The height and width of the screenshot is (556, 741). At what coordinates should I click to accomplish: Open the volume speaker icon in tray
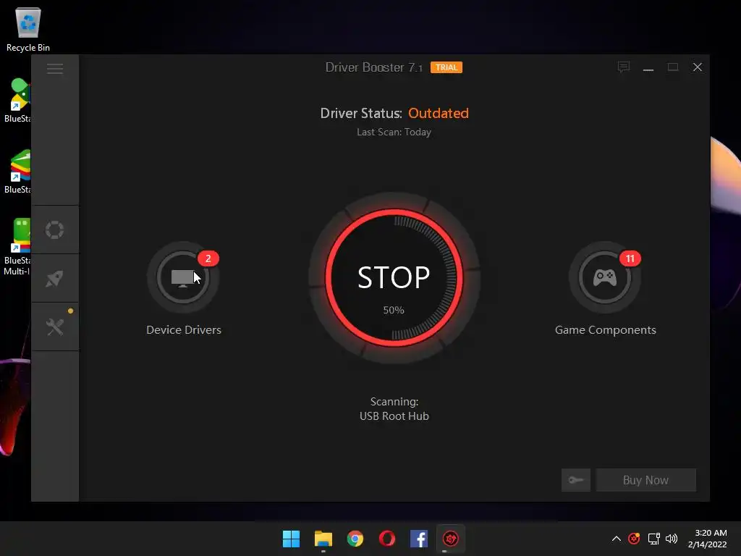(x=671, y=539)
